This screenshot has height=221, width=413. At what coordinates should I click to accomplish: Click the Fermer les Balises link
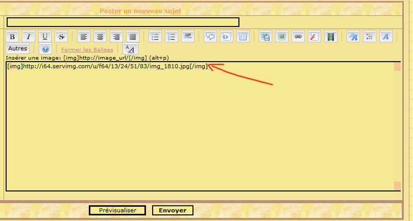(87, 50)
